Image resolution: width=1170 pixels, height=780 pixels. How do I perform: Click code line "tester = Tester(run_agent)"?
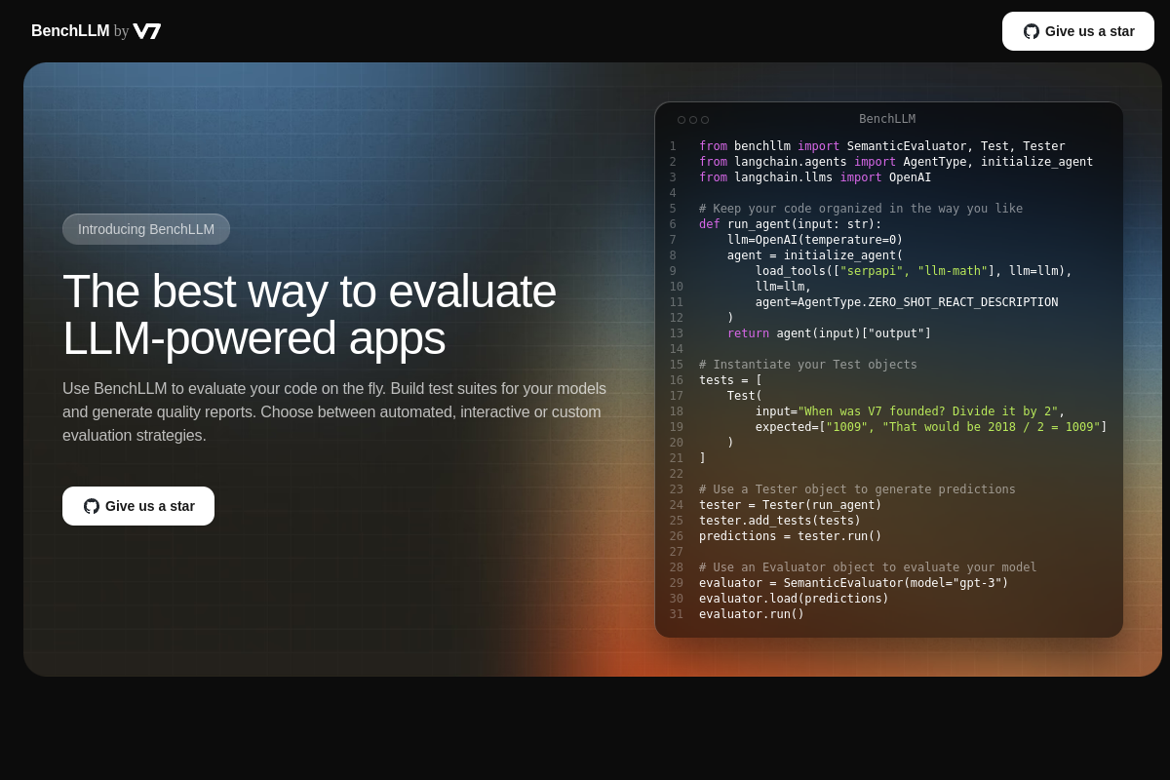[x=791, y=505]
